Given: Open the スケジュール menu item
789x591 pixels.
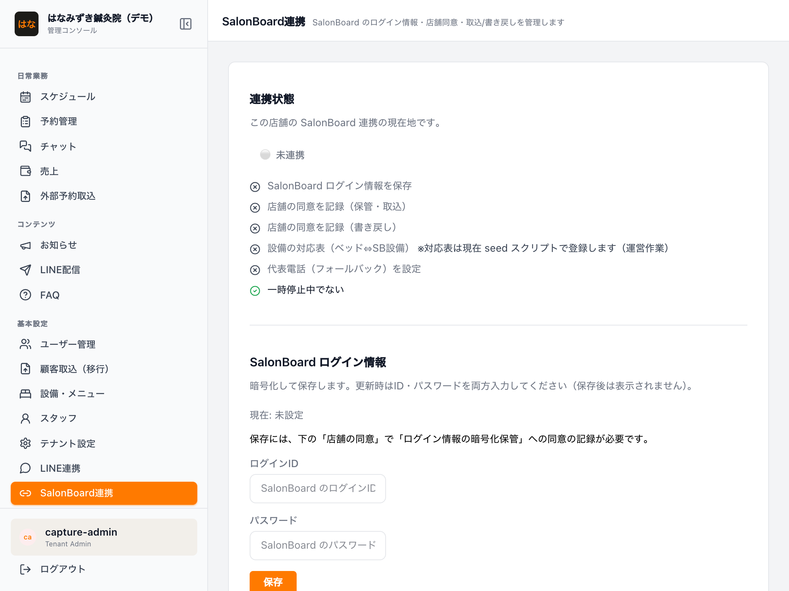Looking at the screenshot, I should coord(104,97).
